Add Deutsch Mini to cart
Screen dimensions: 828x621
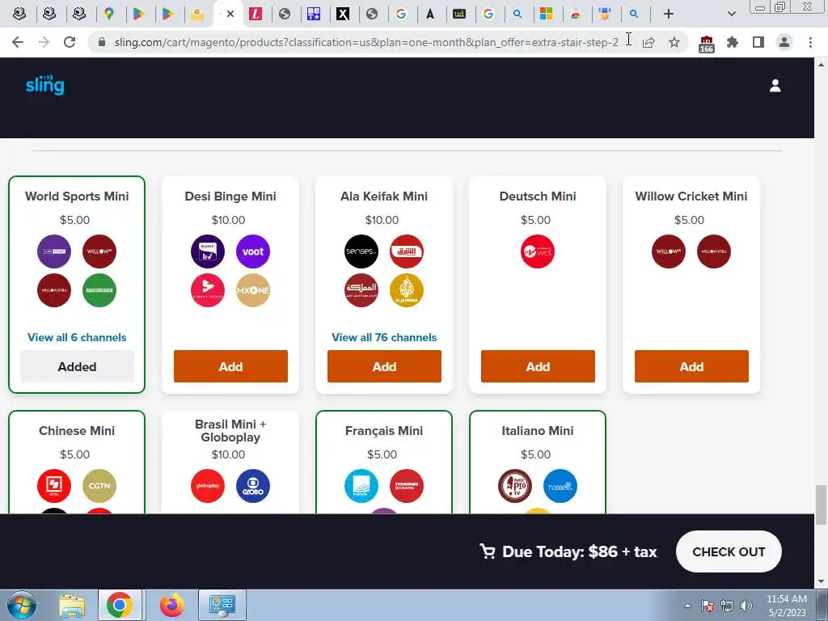[x=538, y=366]
